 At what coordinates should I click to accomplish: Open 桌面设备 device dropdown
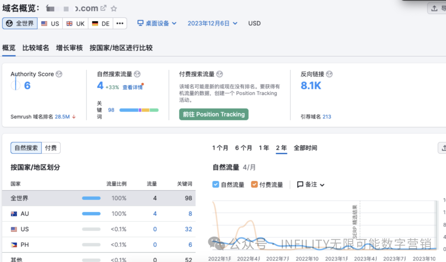tap(157, 23)
